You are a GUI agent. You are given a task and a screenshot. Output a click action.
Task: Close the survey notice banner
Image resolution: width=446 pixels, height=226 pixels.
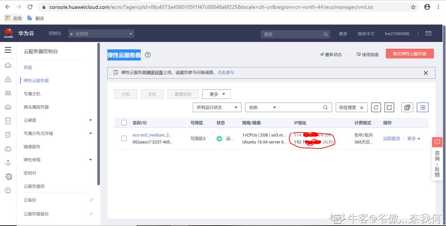pos(426,73)
